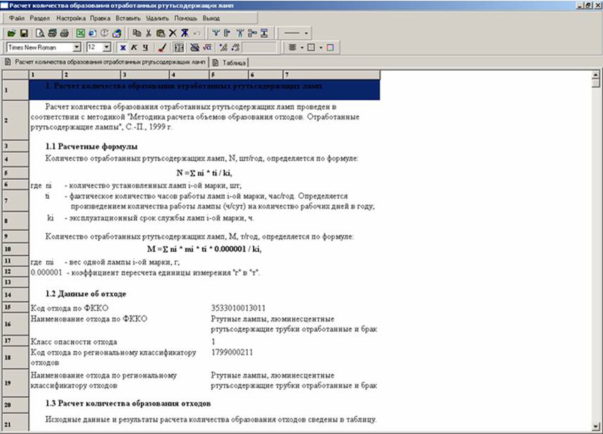Toggle bold text formatting

tap(123, 48)
